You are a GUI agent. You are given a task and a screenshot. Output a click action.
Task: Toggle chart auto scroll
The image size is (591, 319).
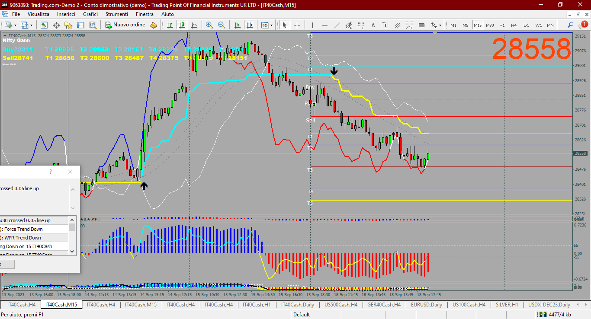click(x=237, y=25)
